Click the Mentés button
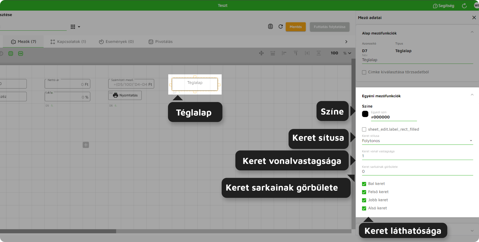The image size is (479, 242). click(296, 27)
